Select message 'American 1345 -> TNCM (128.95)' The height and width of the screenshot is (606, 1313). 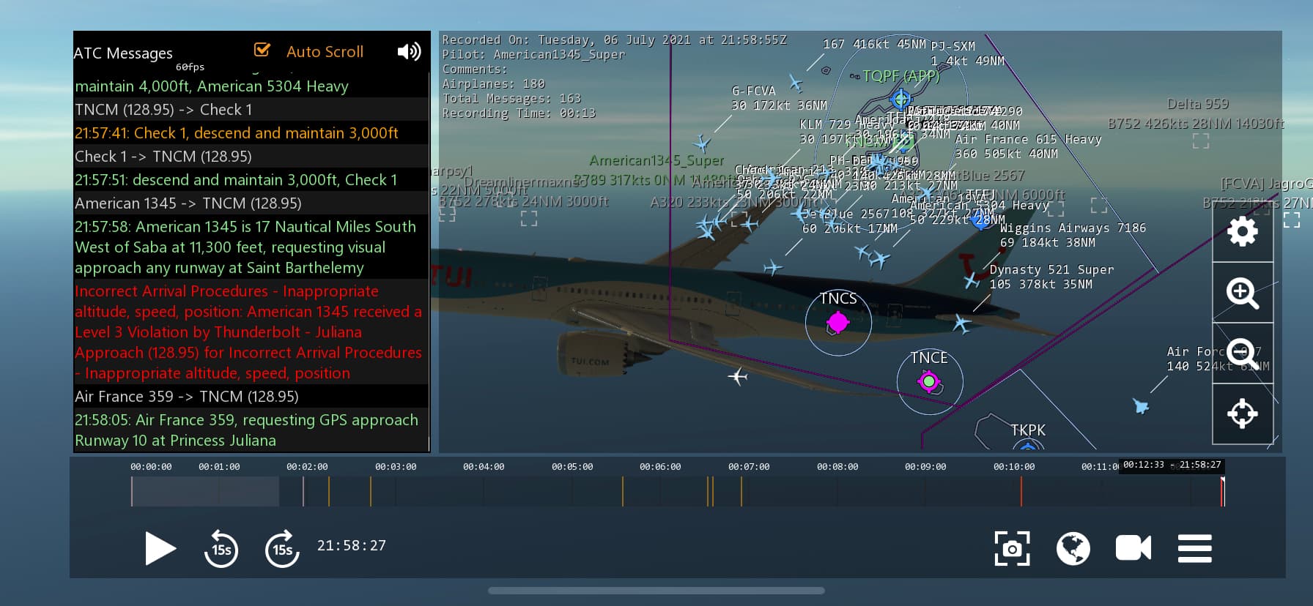251,203
